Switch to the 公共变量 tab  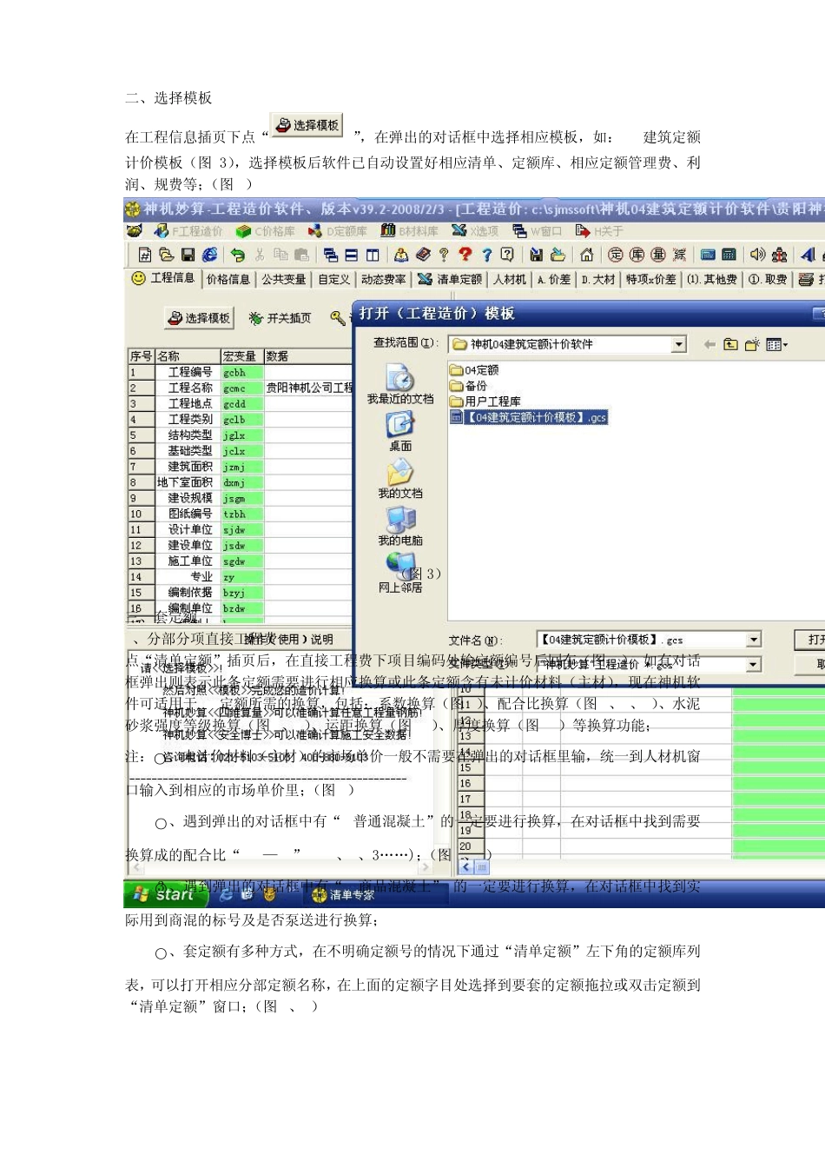[x=284, y=279]
